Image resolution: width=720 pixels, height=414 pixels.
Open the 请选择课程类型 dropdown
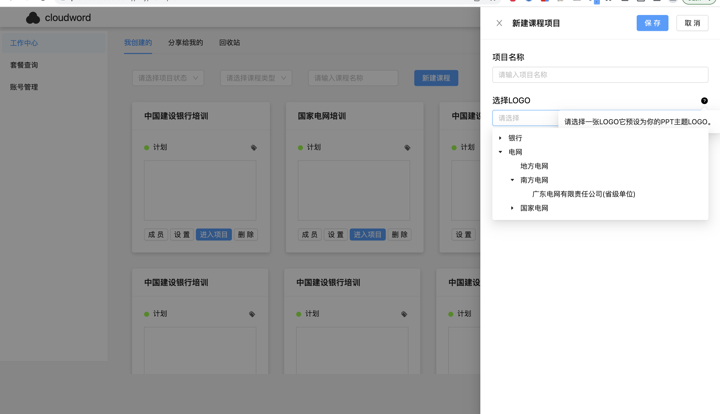[256, 78]
